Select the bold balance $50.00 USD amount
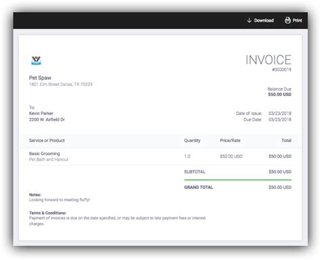This screenshot has width=321, height=260. click(x=280, y=94)
